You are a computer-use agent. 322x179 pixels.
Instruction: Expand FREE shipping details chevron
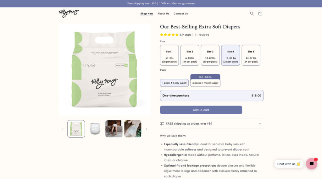point(260,124)
